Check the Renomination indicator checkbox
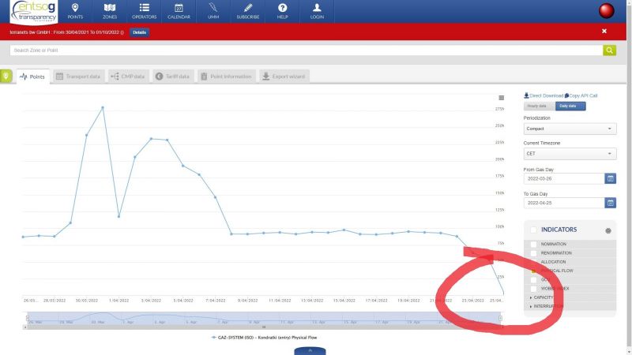The image size is (632, 355). pyautogui.click(x=534, y=252)
